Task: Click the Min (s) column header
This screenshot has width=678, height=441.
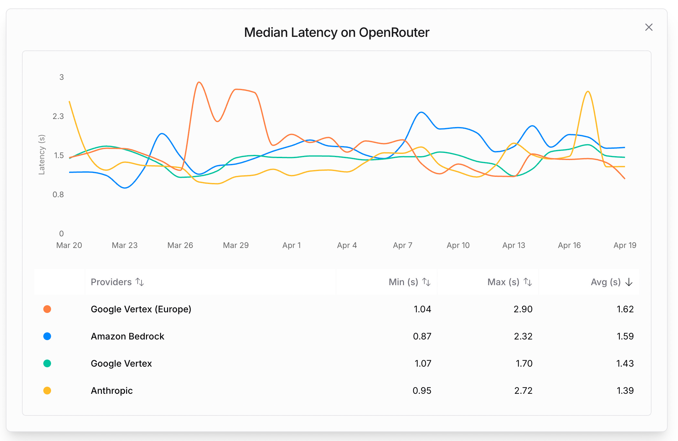Action: (403, 282)
